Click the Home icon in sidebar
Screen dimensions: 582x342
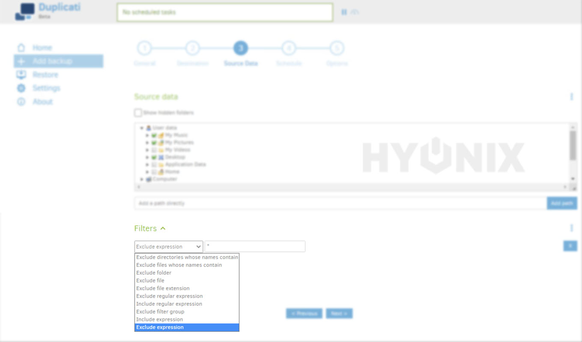[x=21, y=48]
